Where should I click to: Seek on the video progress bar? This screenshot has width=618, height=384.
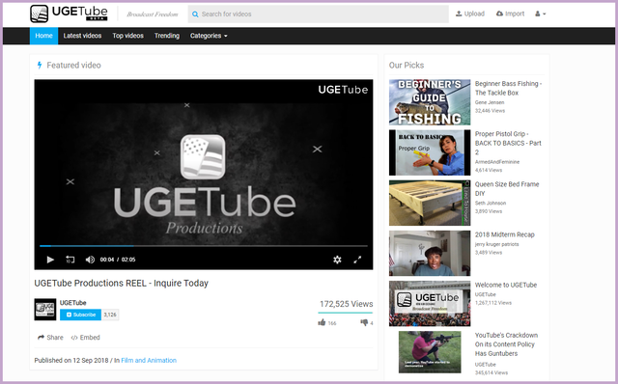[x=204, y=246]
